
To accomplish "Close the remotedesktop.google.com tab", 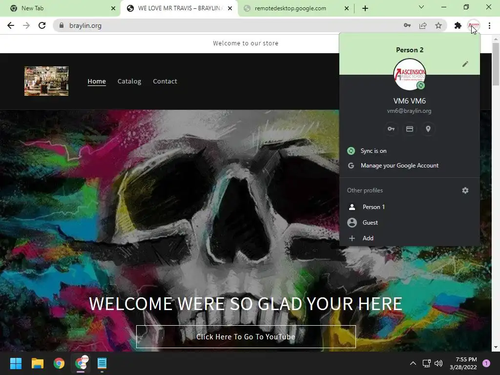I will pyautogui.click(x=347, y=8).
